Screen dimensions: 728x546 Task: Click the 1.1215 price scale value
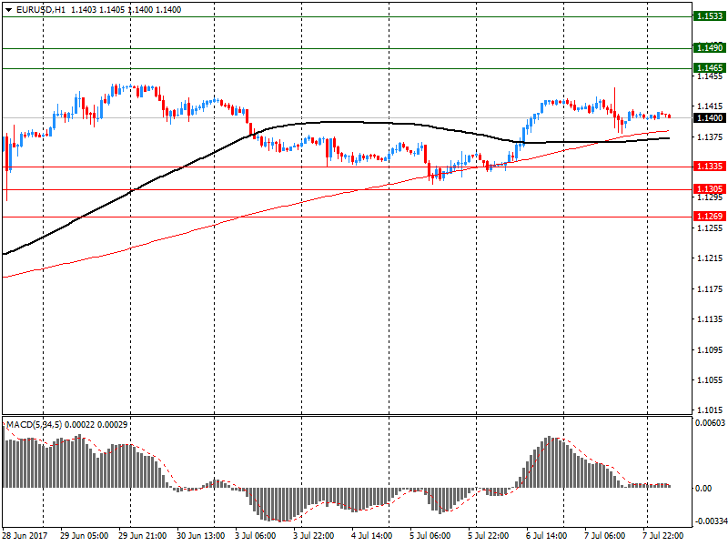[710, 258]
